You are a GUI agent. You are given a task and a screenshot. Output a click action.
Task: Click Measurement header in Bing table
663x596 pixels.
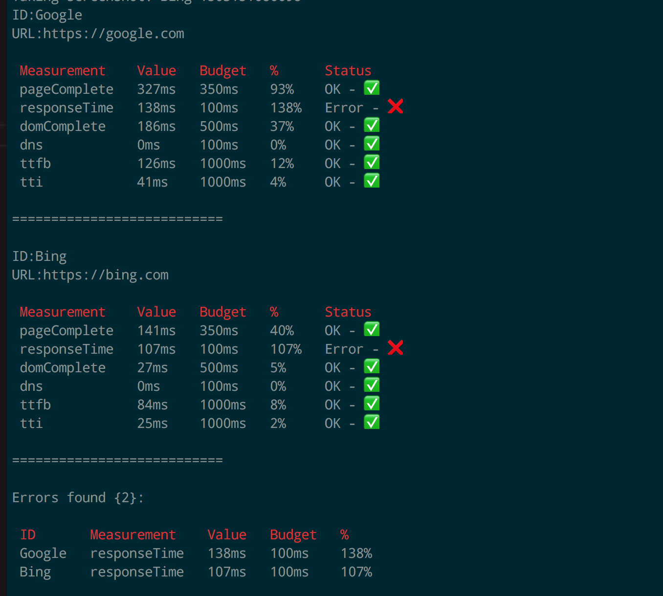pos(63,312)
